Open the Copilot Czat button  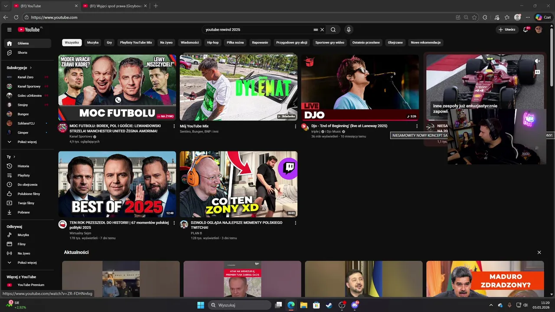coord(543,17)
